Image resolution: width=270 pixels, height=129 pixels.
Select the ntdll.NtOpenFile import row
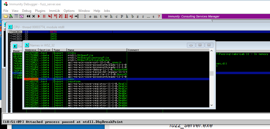(117, 55)
